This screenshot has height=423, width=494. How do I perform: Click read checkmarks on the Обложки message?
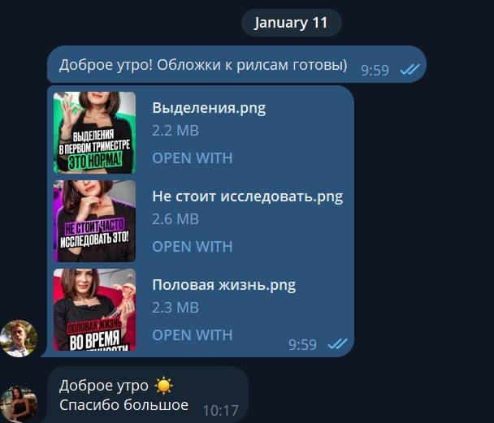[x=409, y=70]
